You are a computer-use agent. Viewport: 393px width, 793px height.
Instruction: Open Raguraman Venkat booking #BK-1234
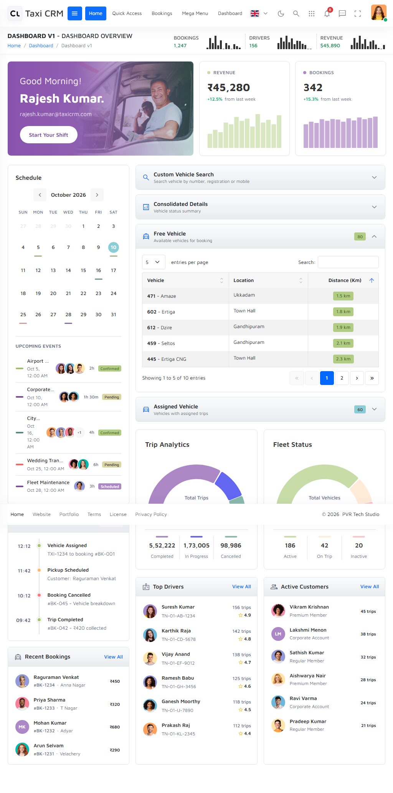pyautogui.click(x=68, y=681)
